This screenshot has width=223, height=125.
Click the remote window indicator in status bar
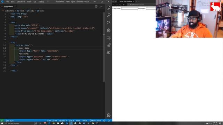[2, 120]
